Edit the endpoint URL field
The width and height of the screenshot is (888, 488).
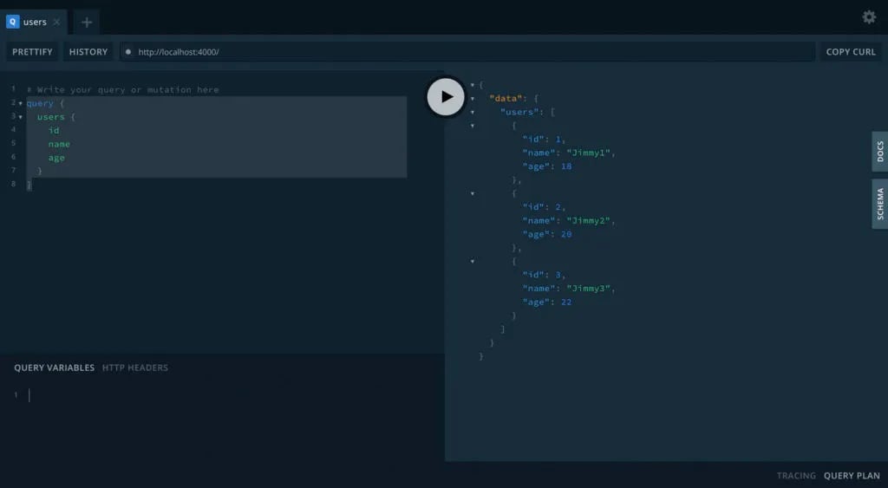click(x=467, y=51)
